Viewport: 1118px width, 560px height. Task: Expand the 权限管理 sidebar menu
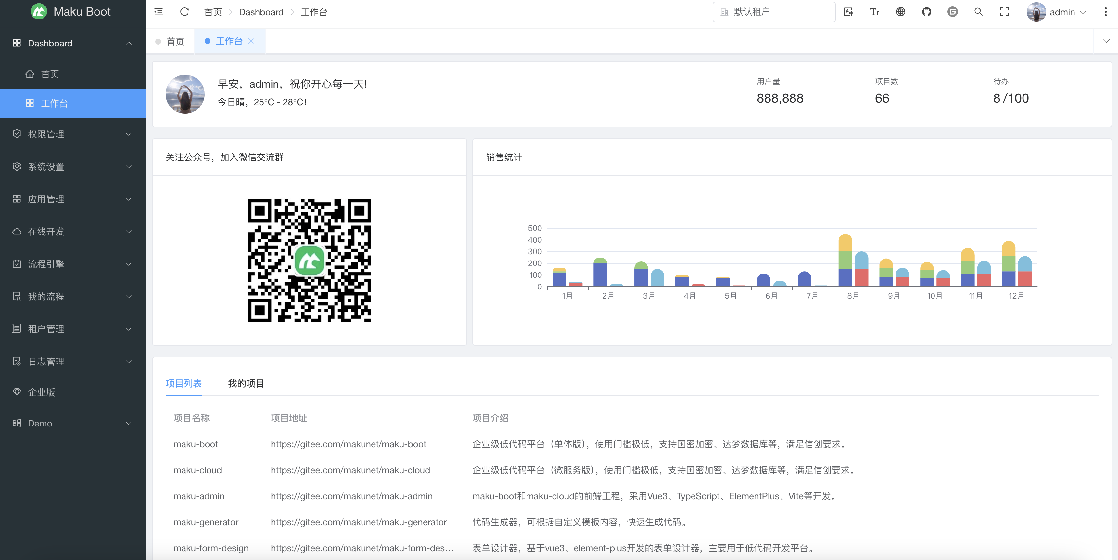coord(72,134)
